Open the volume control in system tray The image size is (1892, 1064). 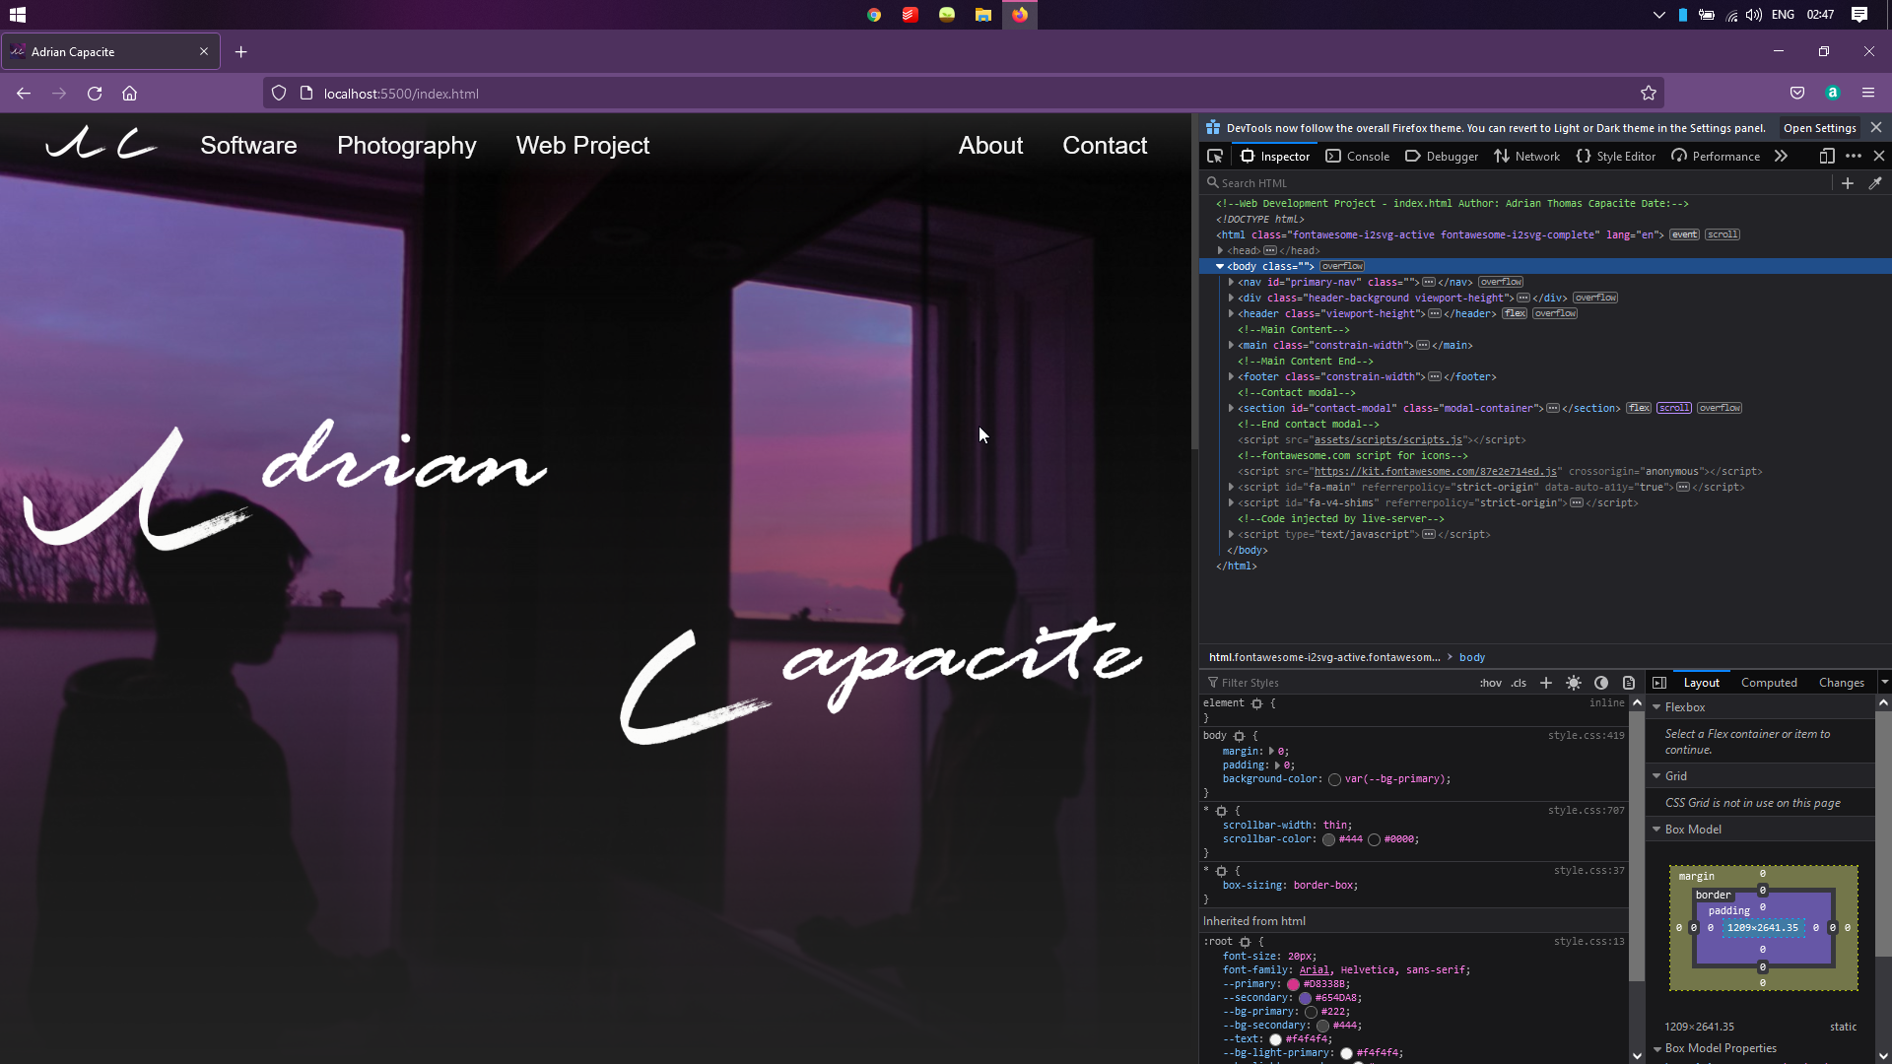coord(1754,15)
